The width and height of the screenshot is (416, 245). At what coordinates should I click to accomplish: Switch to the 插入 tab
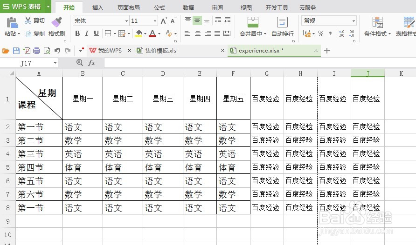97,8
